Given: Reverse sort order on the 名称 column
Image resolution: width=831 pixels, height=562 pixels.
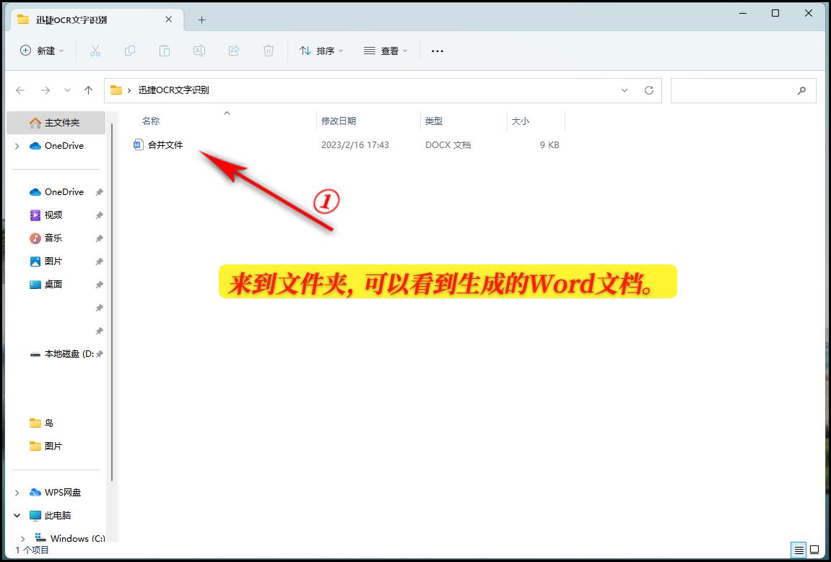Looking at the screenshot, I should point(150,121).
